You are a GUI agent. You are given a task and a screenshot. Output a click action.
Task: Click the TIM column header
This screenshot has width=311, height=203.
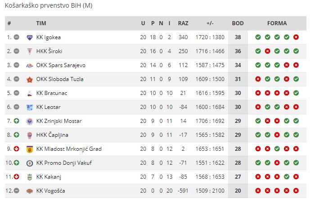[41, 23]
